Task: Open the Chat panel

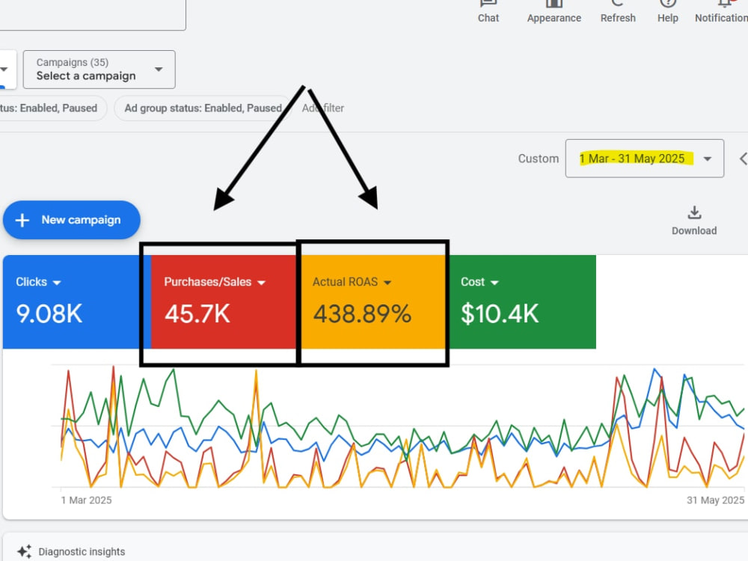Action: coord(488,11)
